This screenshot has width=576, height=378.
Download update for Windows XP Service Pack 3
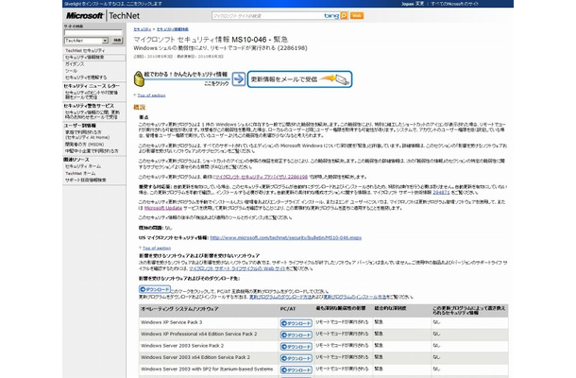[x=296, y=322]
